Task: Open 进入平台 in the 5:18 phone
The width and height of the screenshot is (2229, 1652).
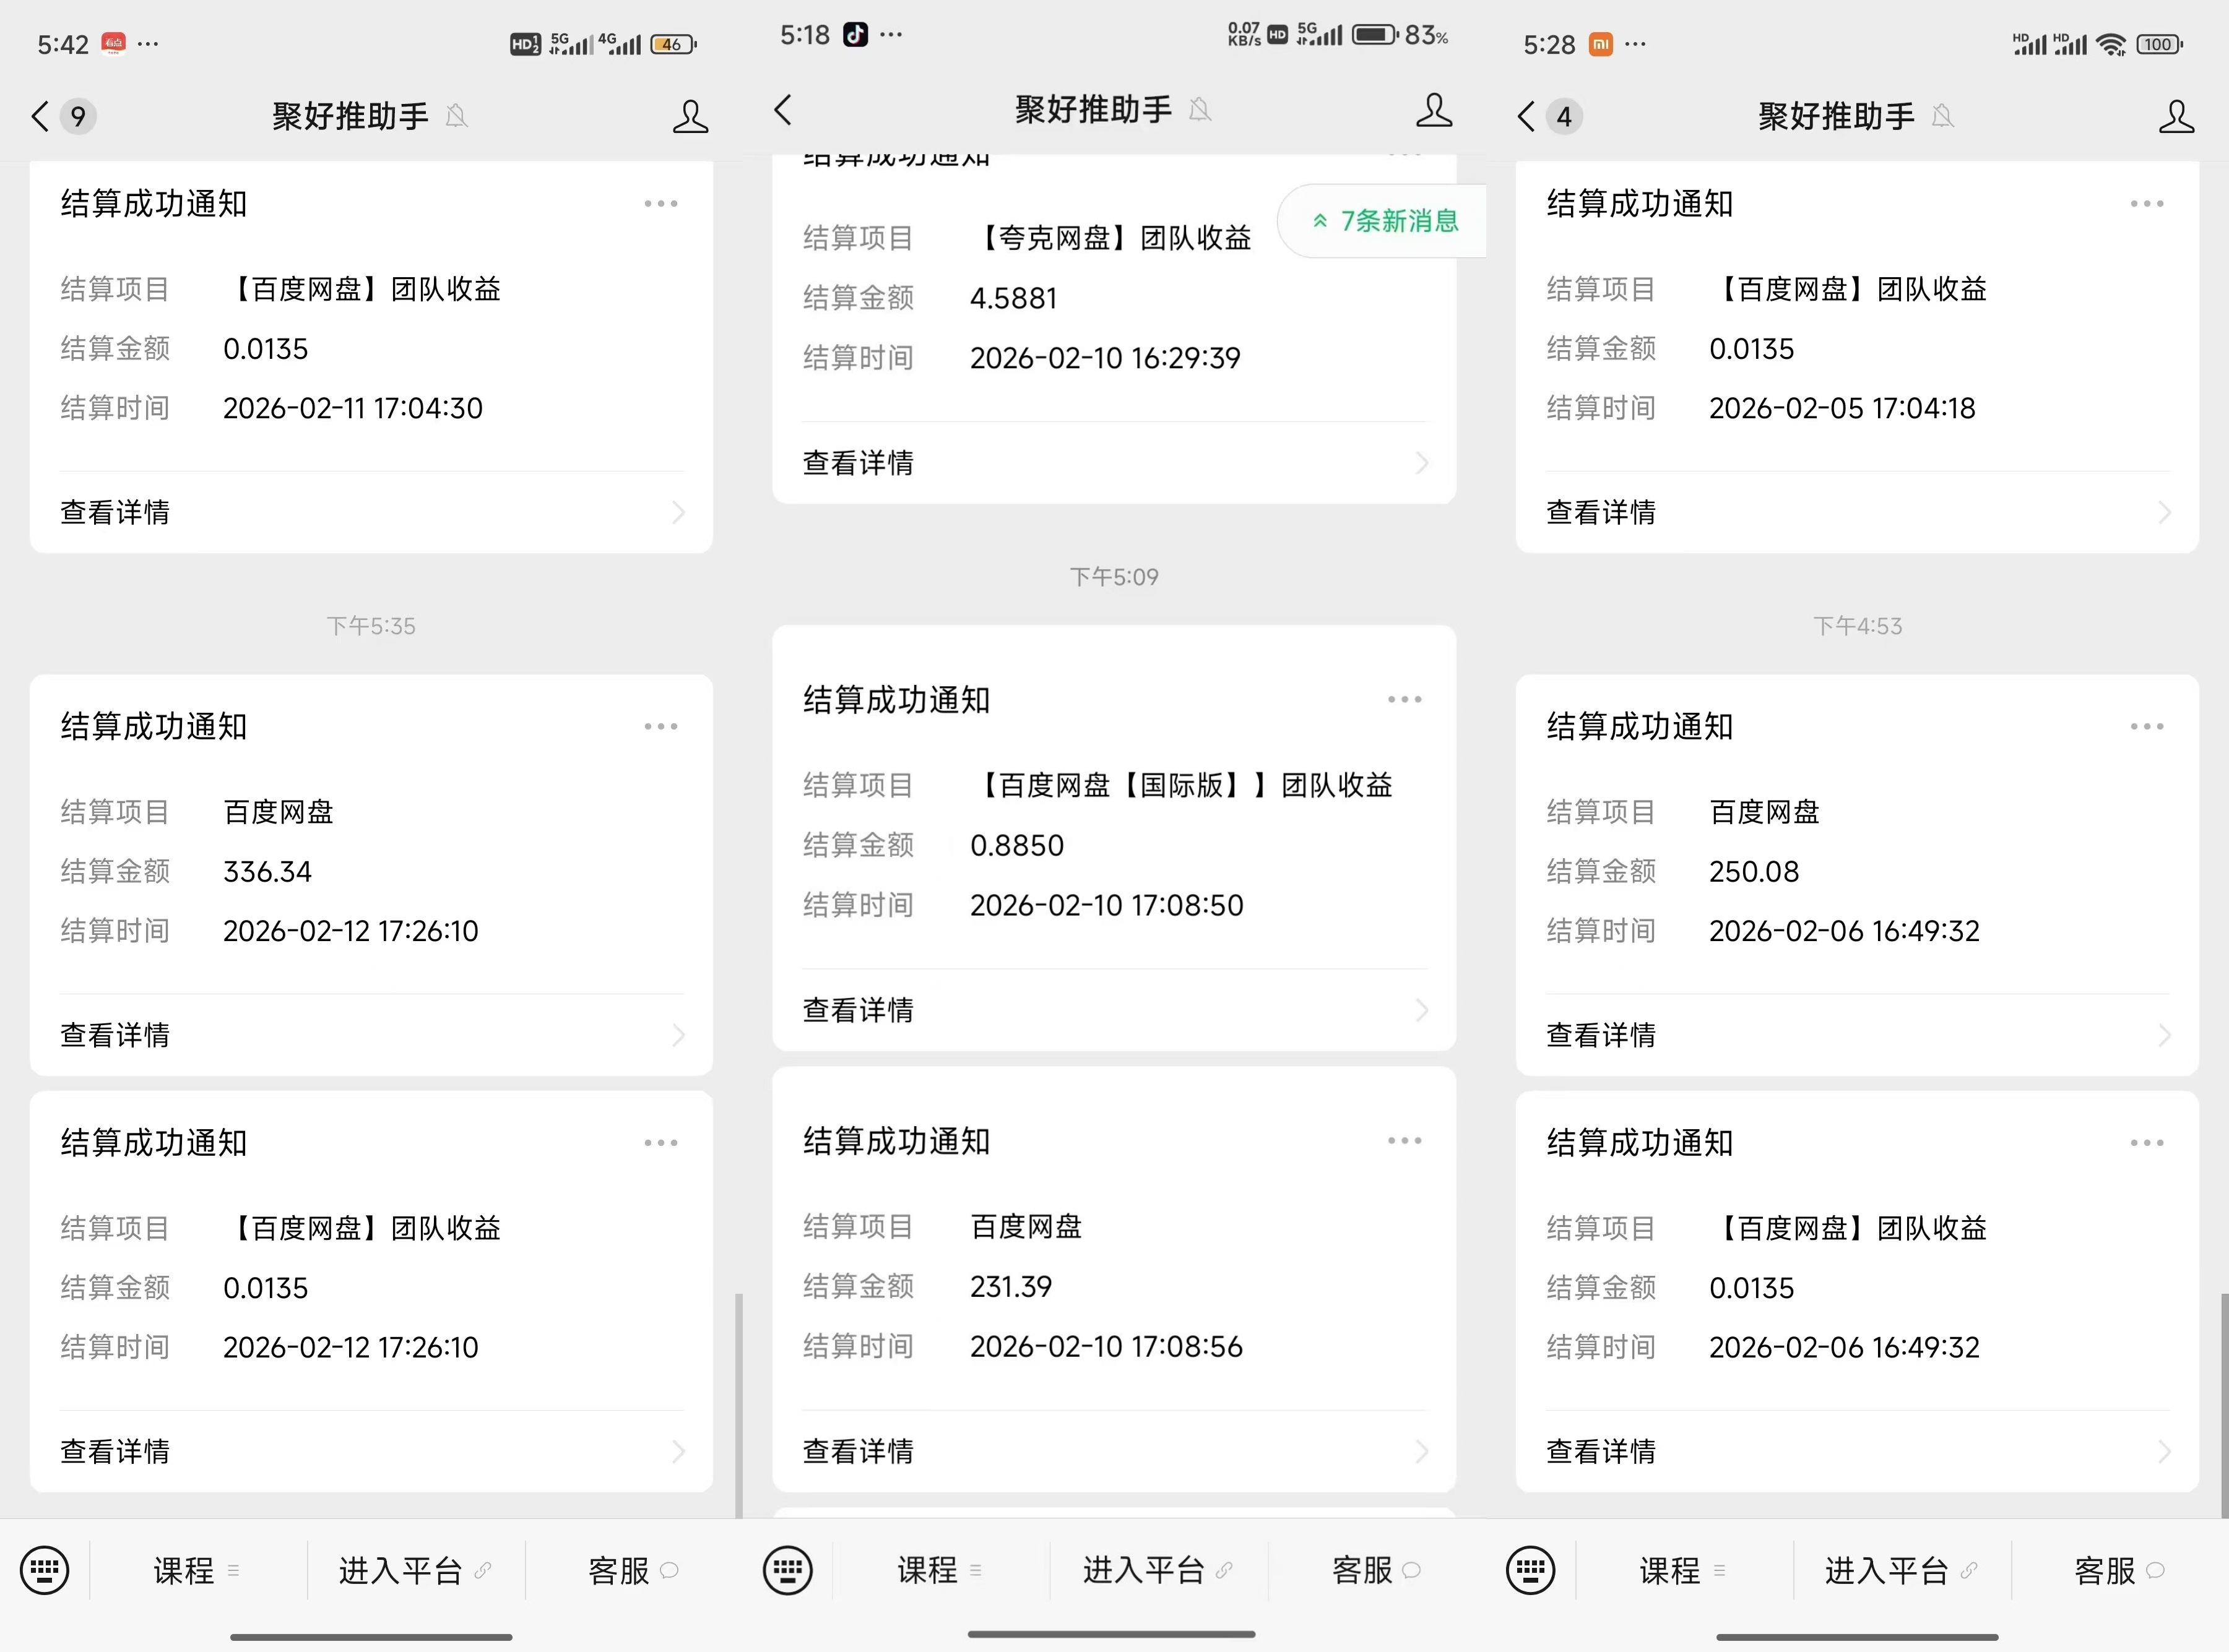Action: point(1159,1570)
